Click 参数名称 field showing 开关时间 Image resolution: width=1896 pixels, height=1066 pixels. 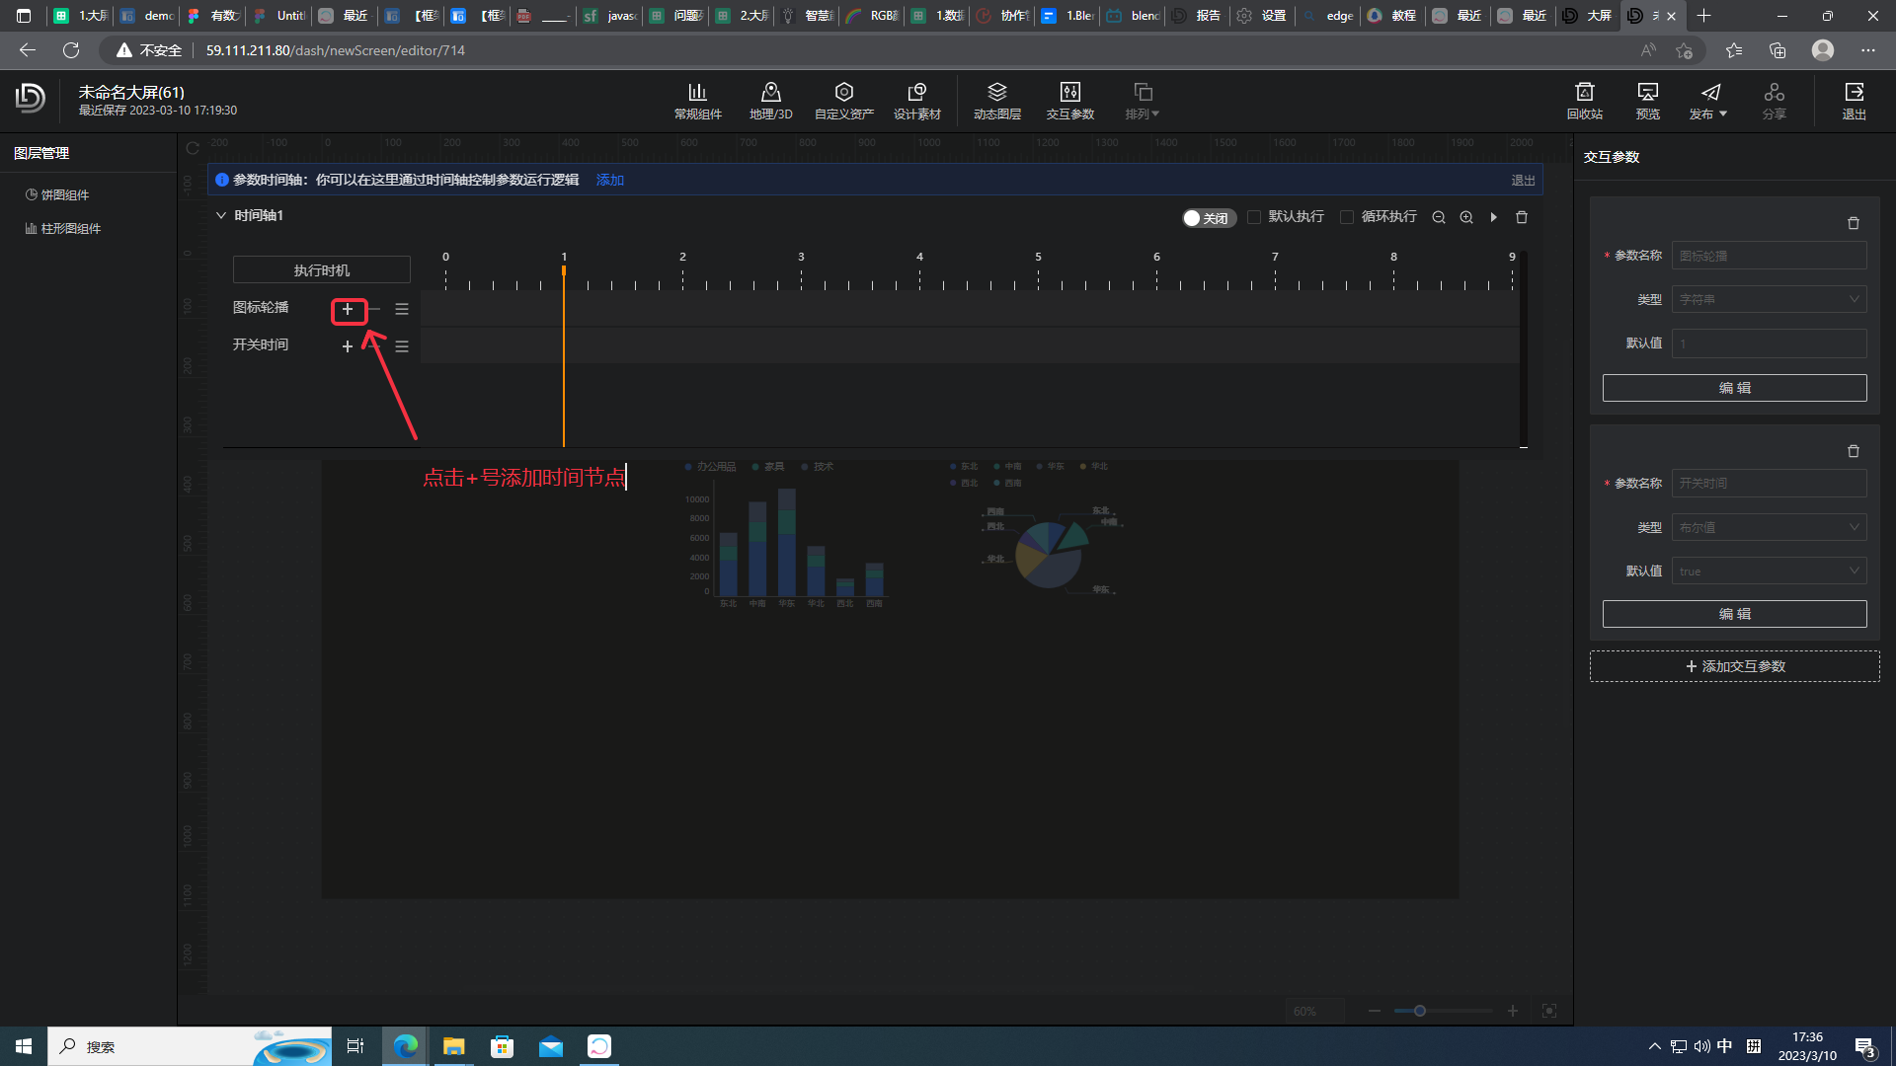pyautogui.click(x=1769, y=484)
